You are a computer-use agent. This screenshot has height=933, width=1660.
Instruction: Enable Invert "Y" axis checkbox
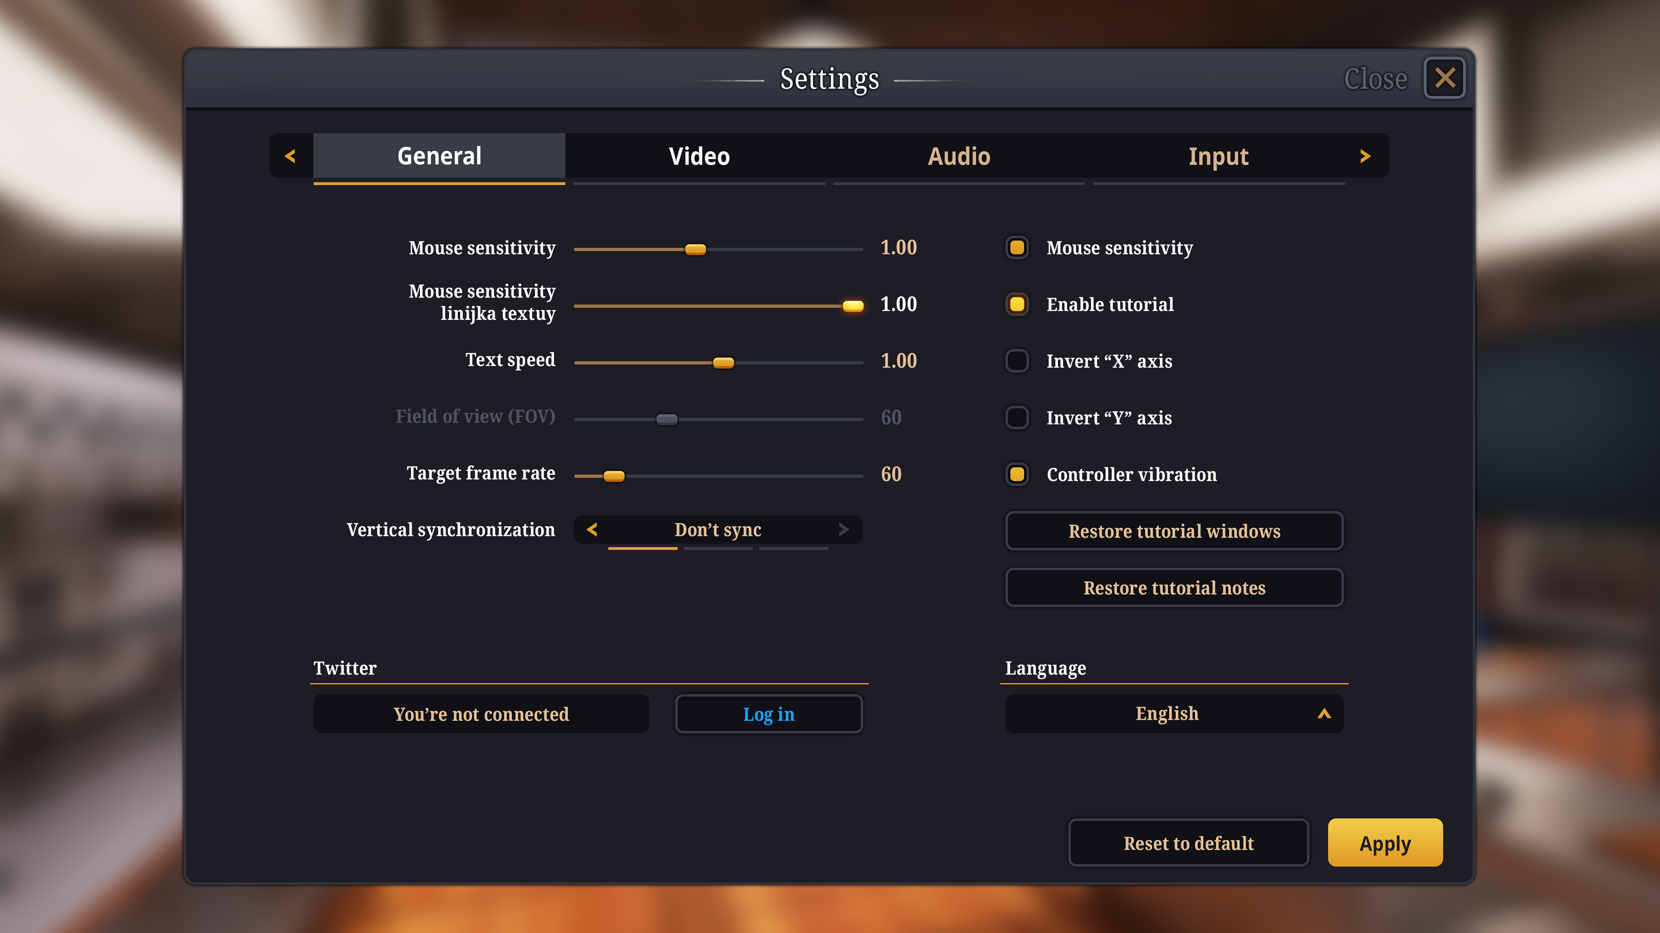(x=1017, y=417)
